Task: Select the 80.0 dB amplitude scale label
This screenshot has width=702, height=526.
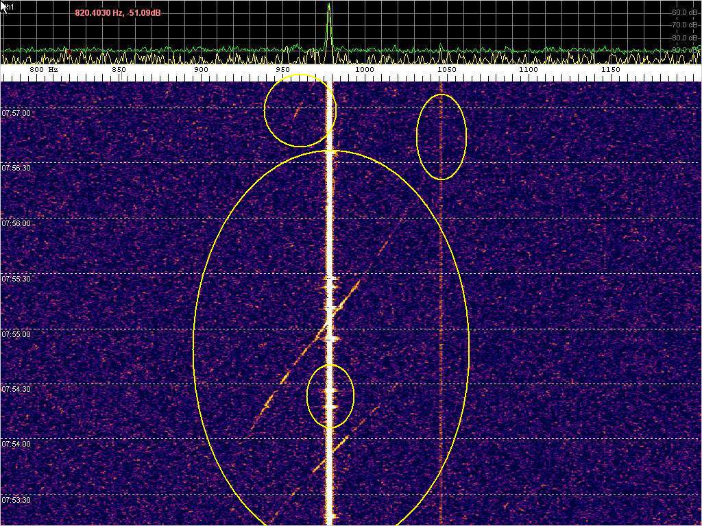Action: pyautogui.click(x=683, y=38)
